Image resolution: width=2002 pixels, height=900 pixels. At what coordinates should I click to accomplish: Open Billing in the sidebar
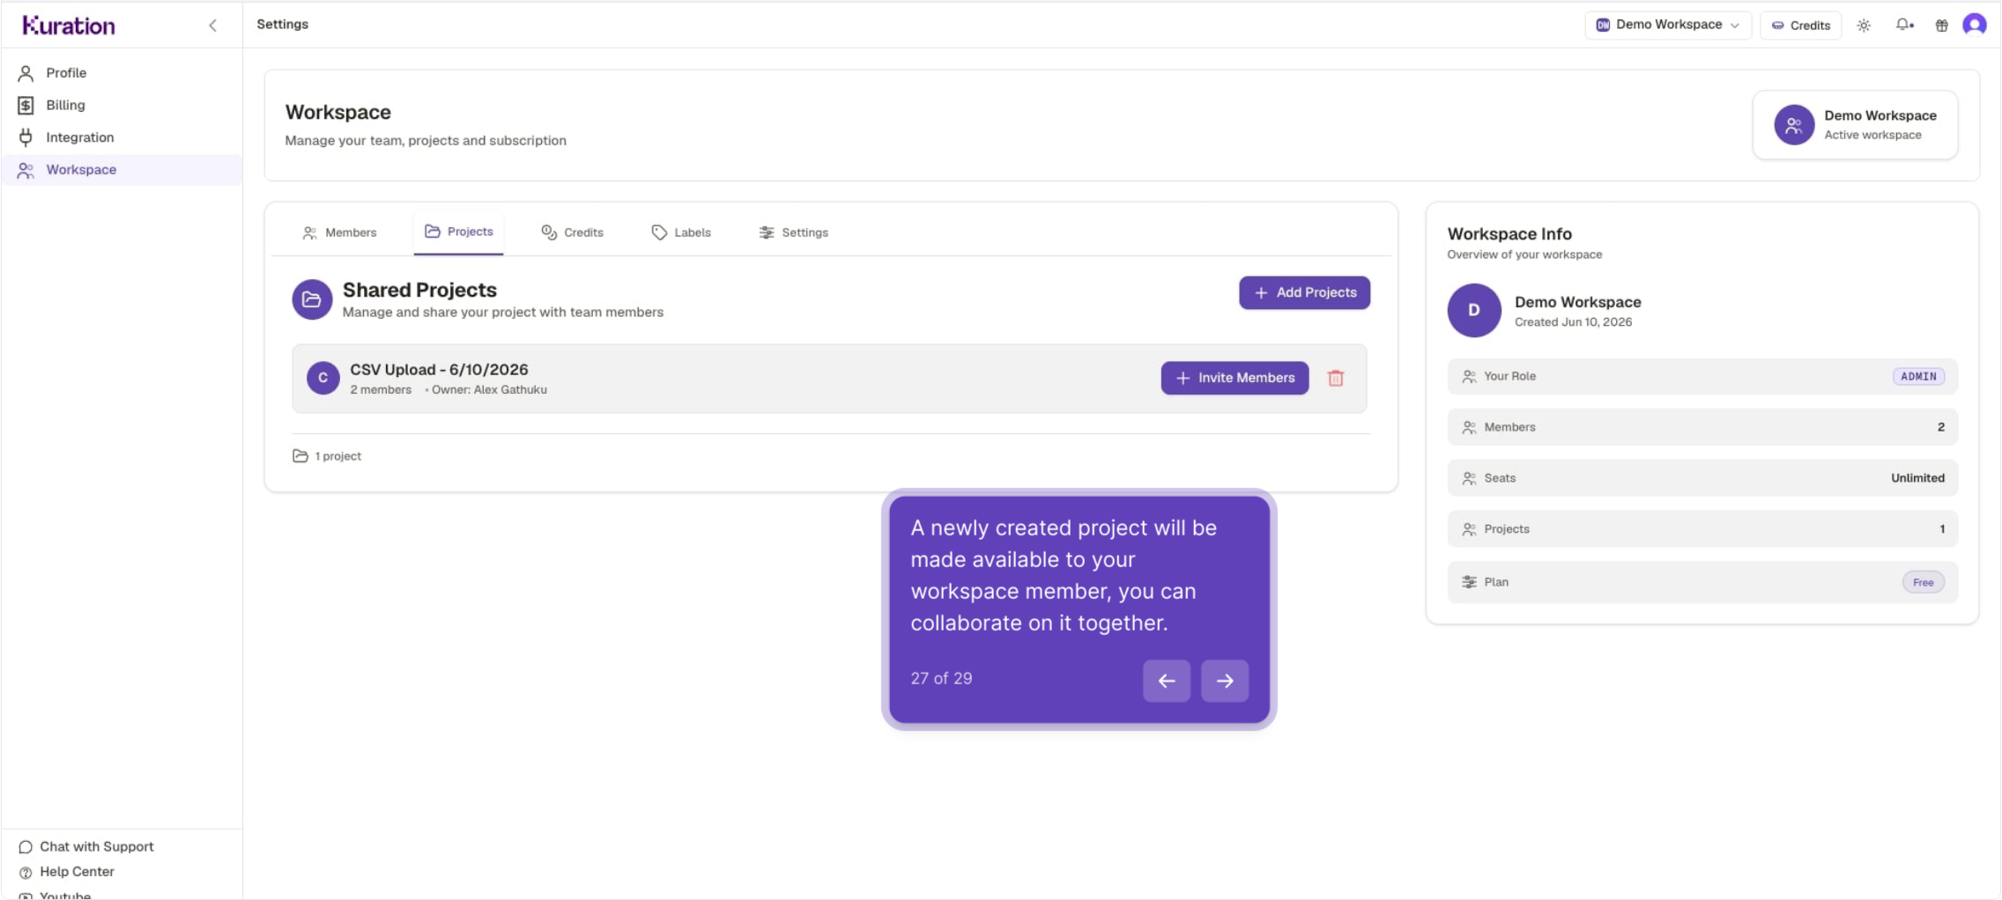click(x=122, y=105)
